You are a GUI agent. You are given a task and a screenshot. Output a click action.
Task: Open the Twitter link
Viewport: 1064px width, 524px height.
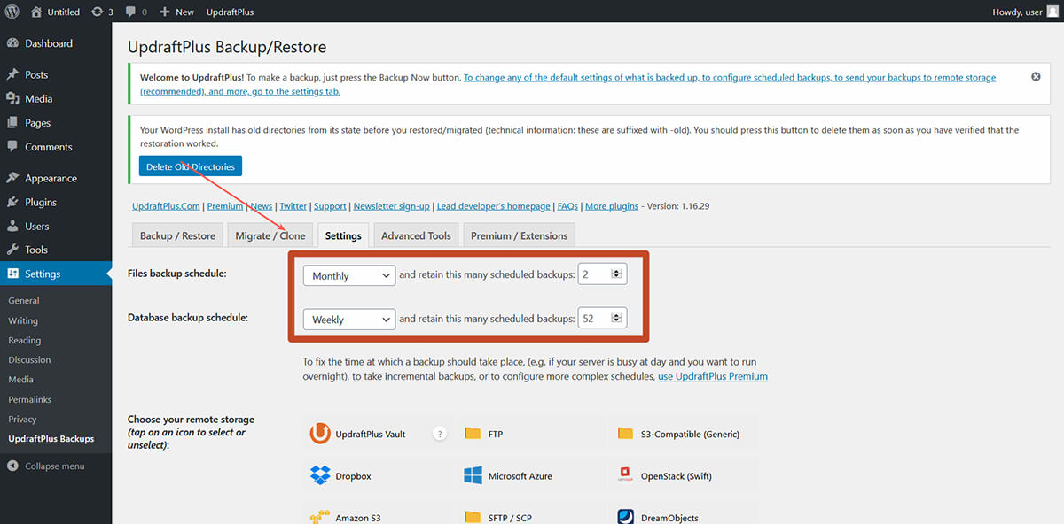coord(293,206)
